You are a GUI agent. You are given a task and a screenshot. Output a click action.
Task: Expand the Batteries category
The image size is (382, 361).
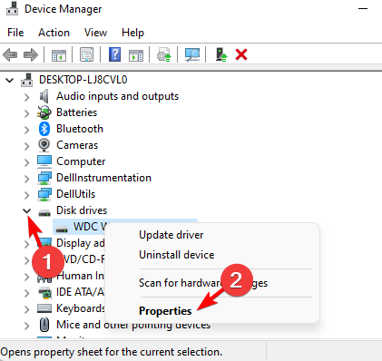27,113
